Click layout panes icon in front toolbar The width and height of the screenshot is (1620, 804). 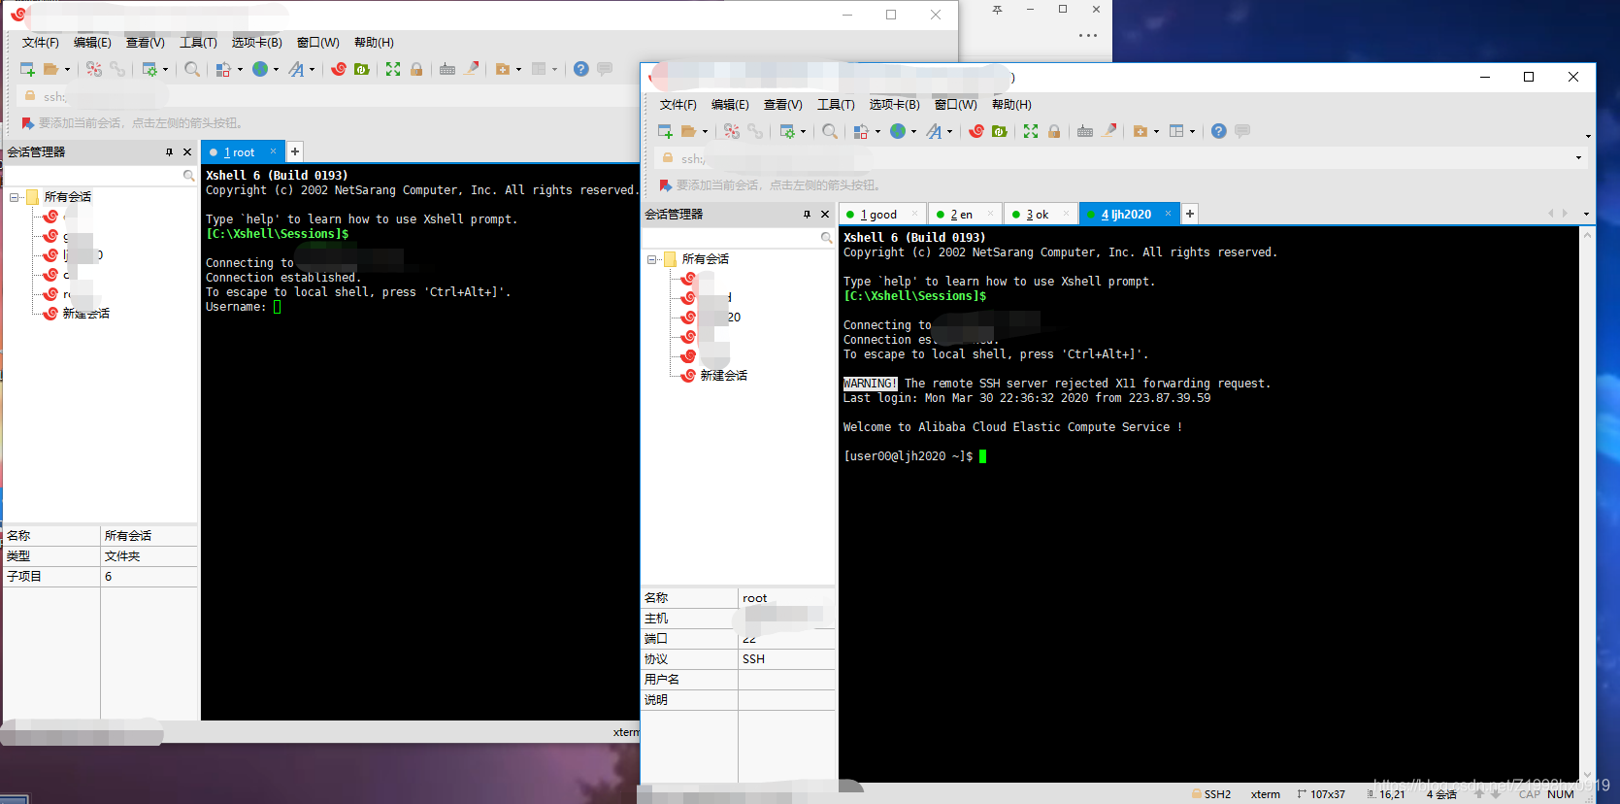click(1176, 131)
